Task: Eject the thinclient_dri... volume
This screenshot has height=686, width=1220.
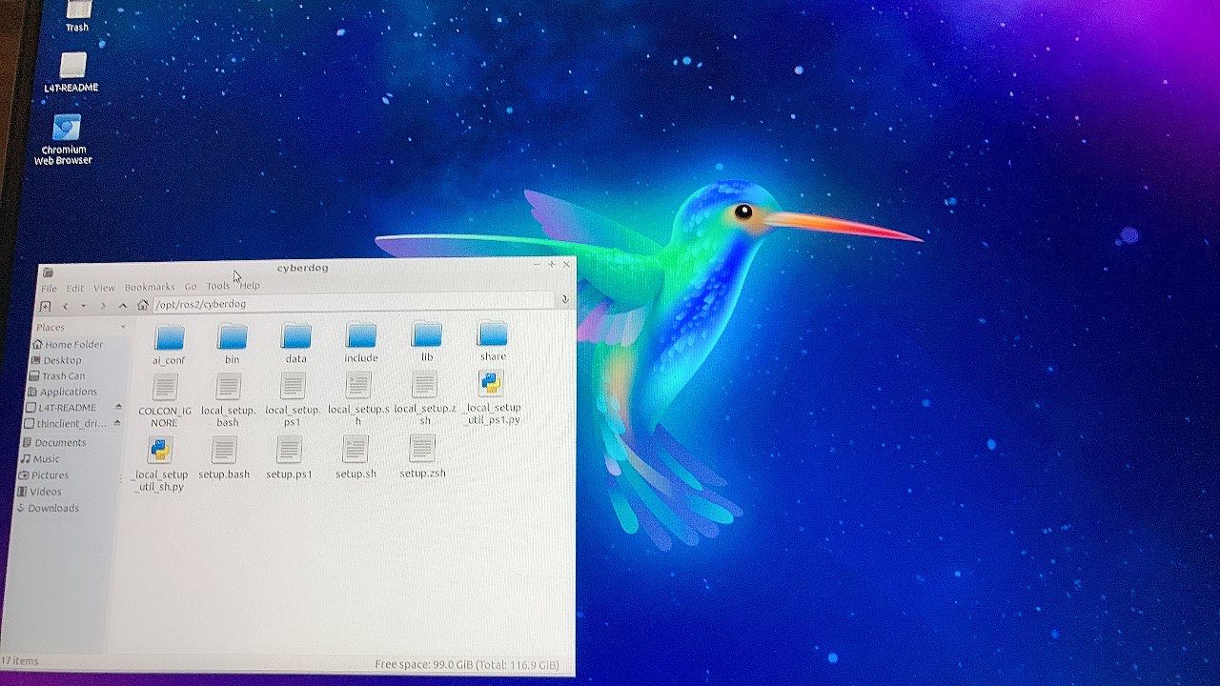Action: click(x=117, y=423)
